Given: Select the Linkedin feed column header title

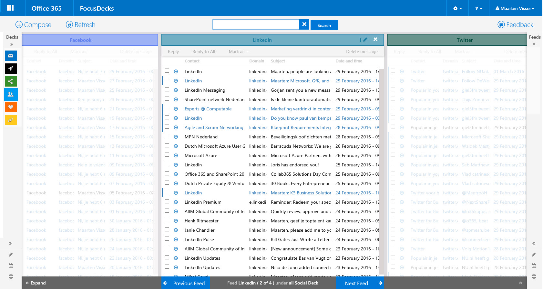Looking at the screenshot, I should 262,40.
